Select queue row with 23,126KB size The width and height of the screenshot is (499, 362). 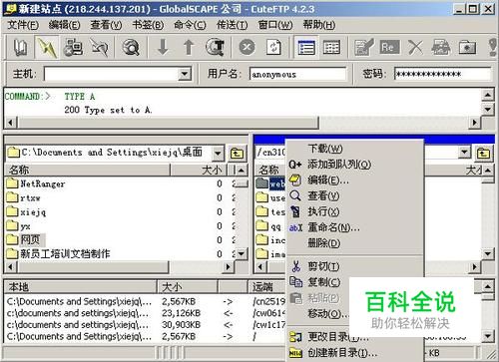146,313
